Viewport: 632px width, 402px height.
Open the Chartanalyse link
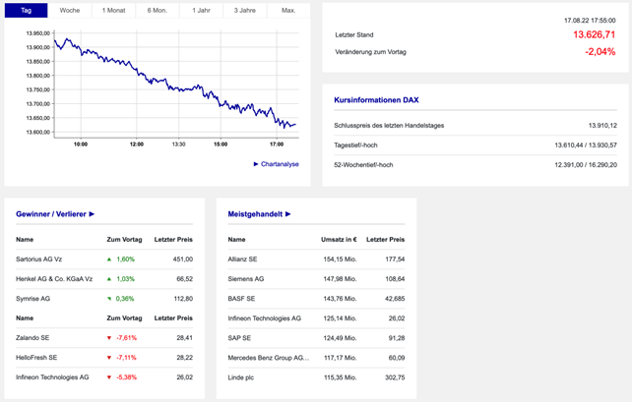coord(277,164)
